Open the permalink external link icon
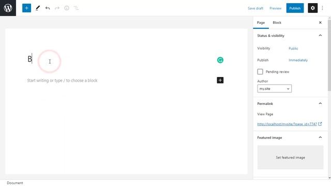This screenshot has width=331, height=186. pyautogui.click(x=320, y=124)
